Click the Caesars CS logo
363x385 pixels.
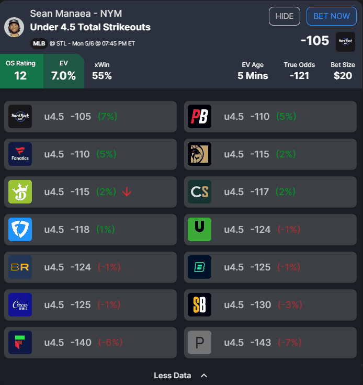pos(199,192)
